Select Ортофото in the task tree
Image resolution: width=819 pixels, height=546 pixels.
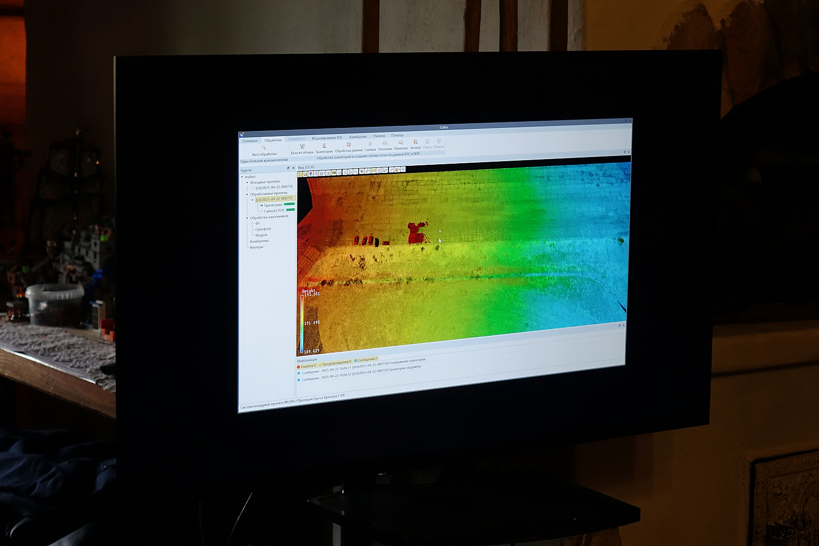tap(263, 229)
